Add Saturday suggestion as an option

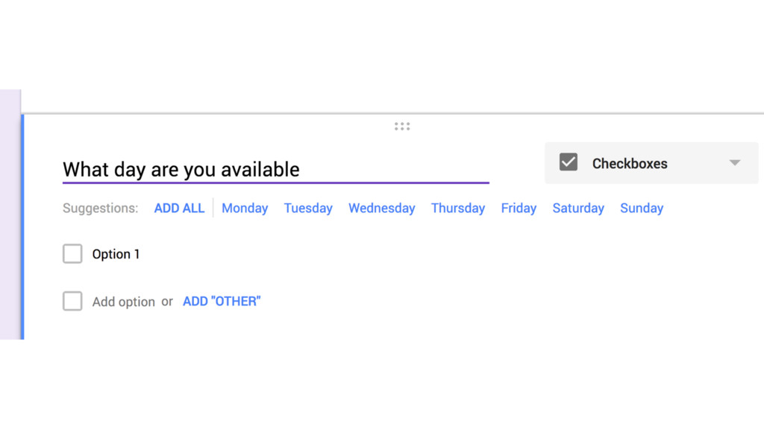tap(578, 209)
